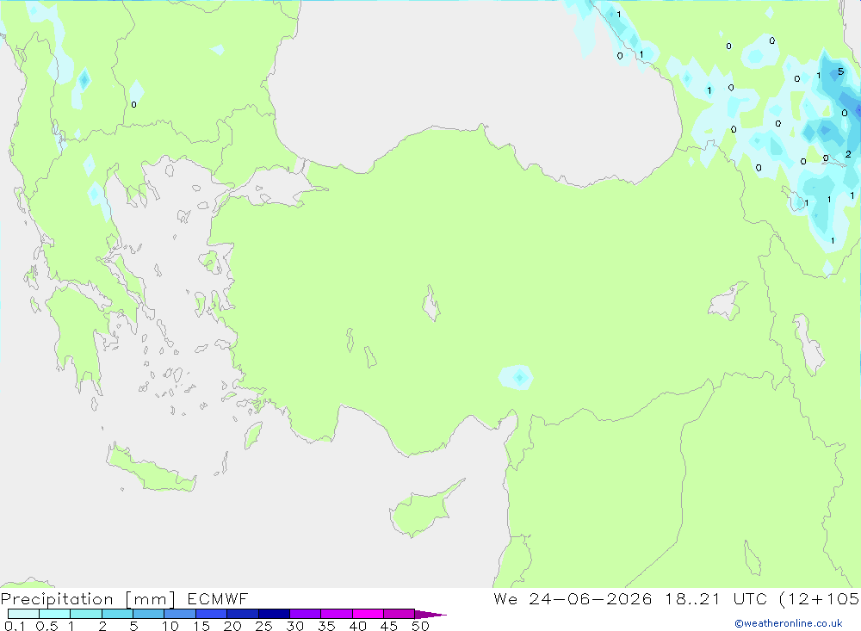The image size is (861, 631).
Task: Click the legend tick label '30'
Action: [294, 626]
